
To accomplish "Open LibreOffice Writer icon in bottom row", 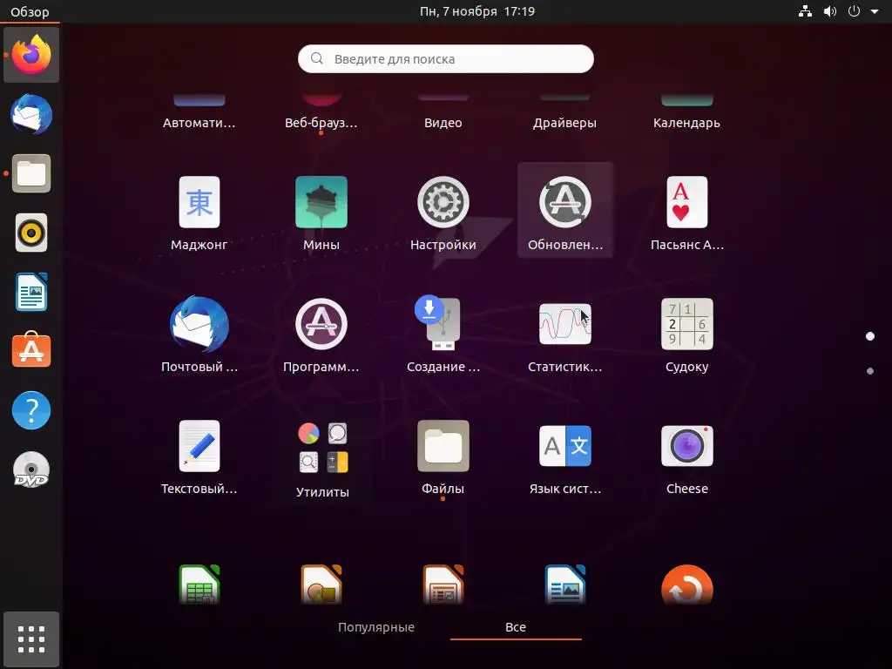I will pyautogui.click(x=564, y=585).
